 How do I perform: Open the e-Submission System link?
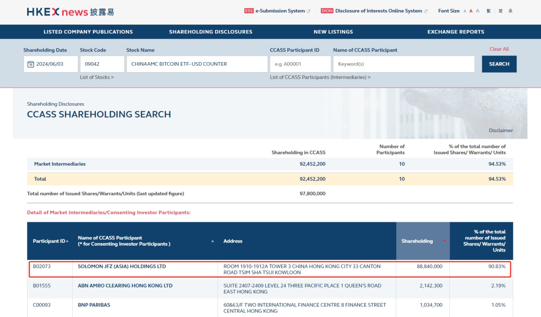coord(277,11)
